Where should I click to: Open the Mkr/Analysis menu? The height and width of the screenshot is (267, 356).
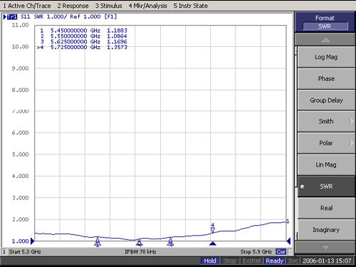pos(147,6)
